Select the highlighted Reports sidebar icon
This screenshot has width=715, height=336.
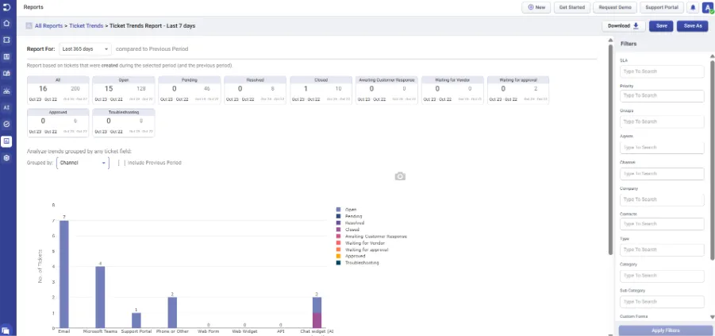[7, 141]
